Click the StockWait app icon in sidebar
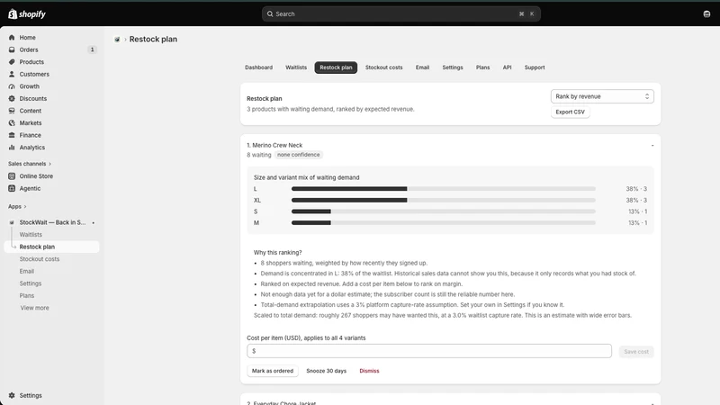 12,222
